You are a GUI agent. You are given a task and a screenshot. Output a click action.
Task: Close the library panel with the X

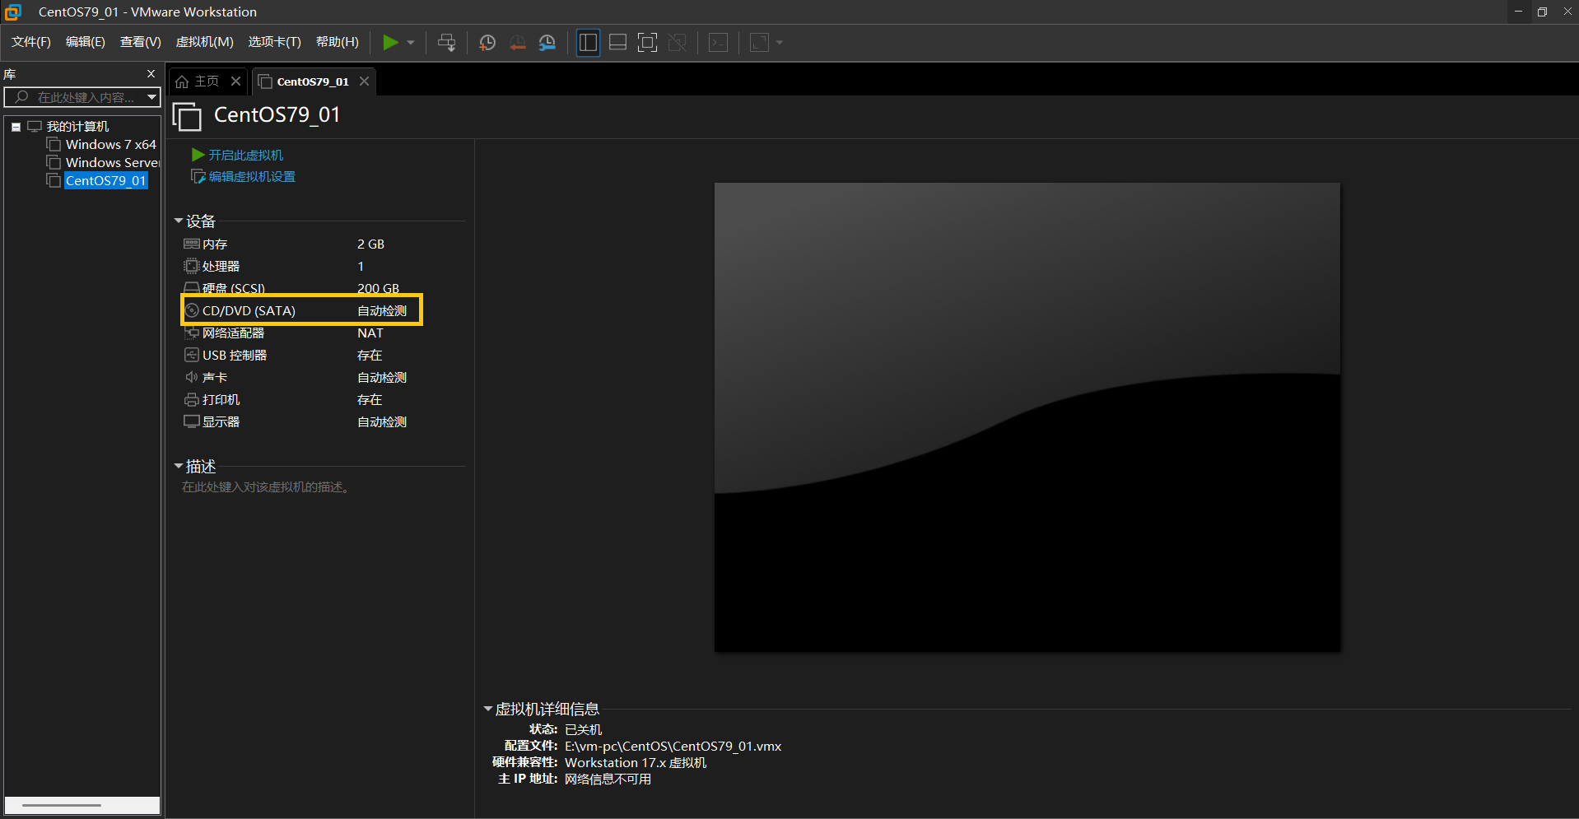pyautogui.click(x=151, y=74)
